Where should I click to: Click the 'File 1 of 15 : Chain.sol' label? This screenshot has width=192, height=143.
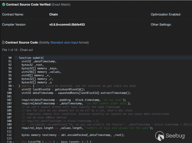point(17,50)
